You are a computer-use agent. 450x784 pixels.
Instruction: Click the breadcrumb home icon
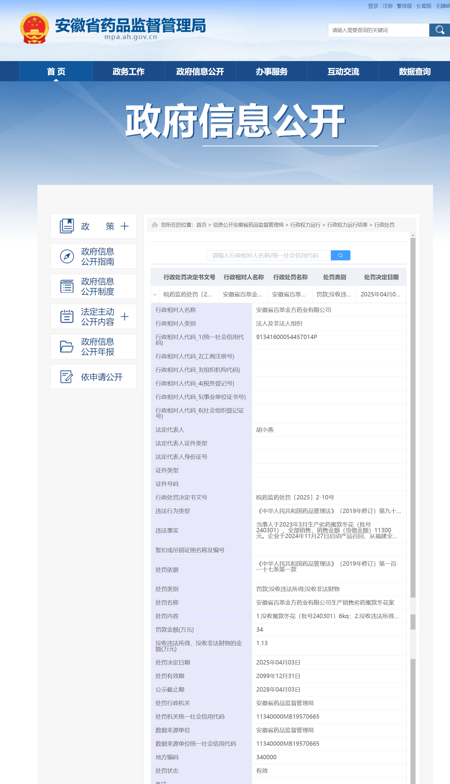tap(155, 225)
